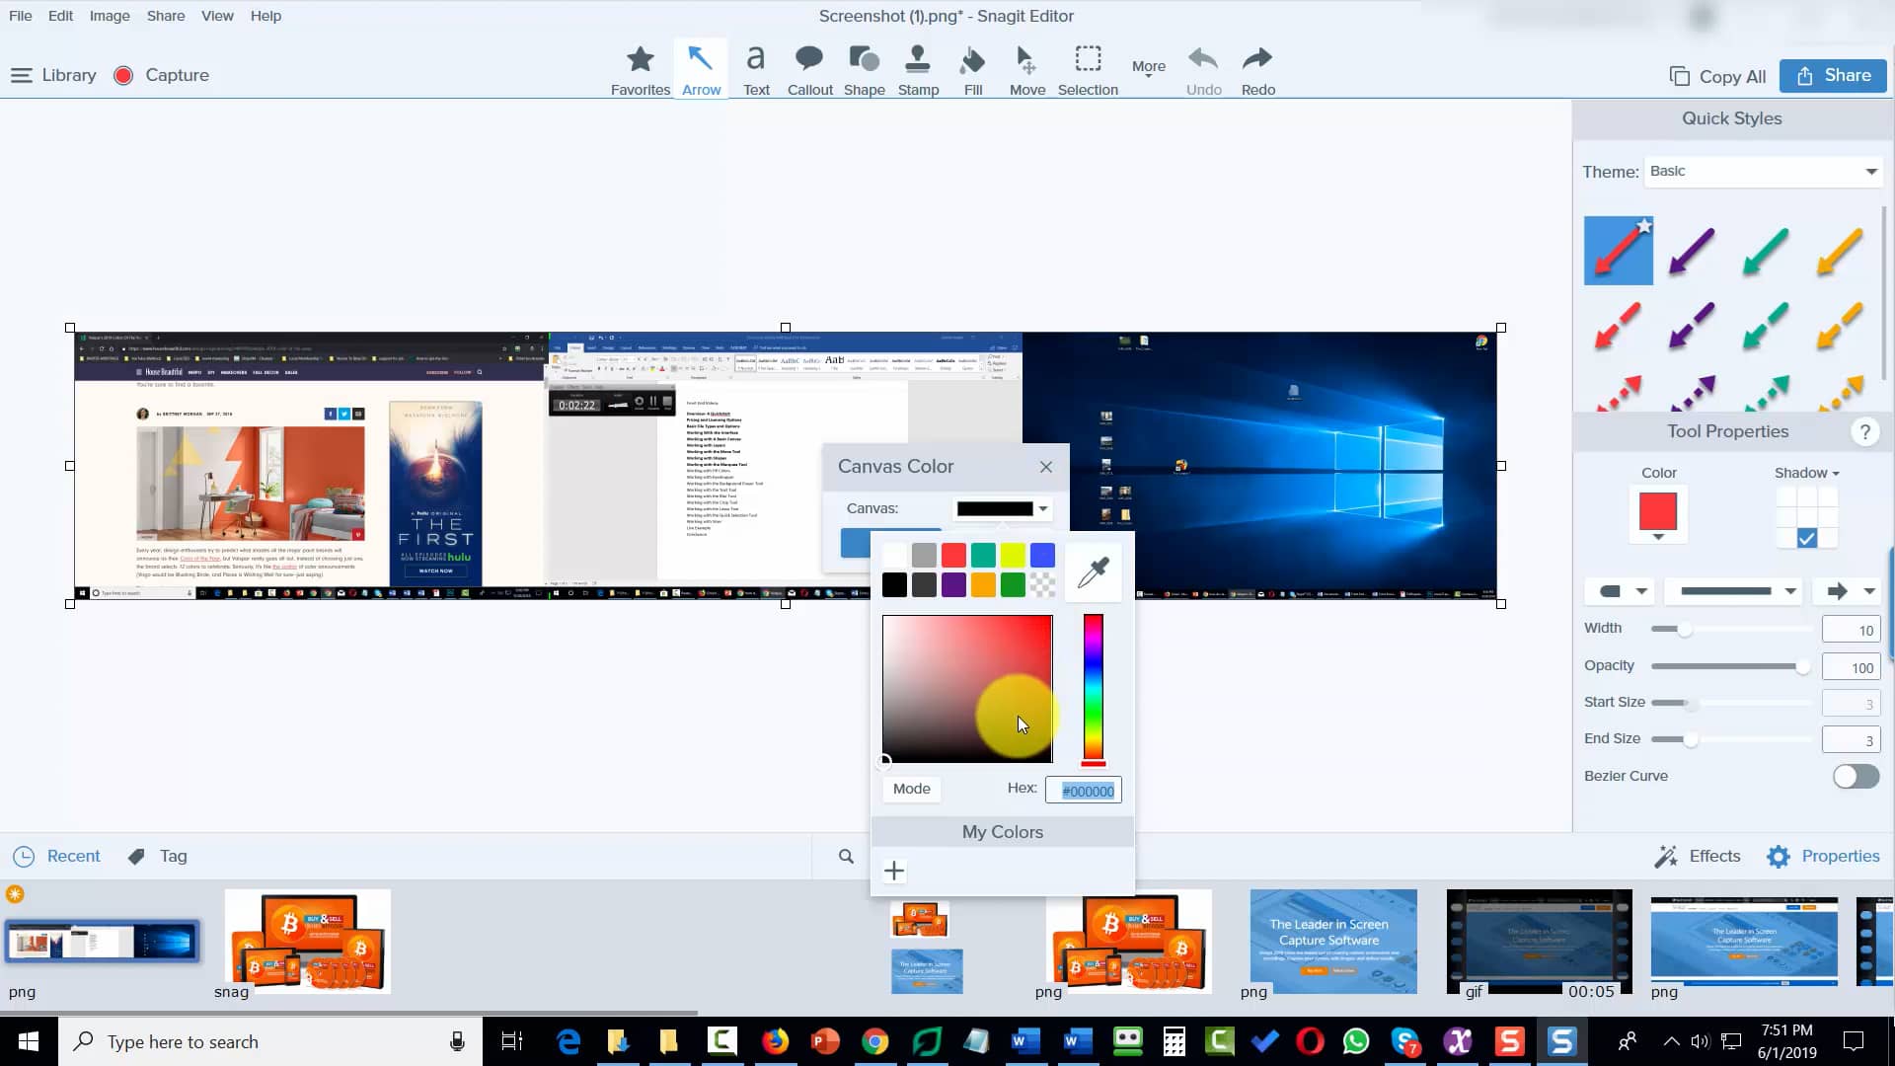This screenshot has width=1895, height=1066.
Task: Open the Canvas color dropdown
Action: (x=1043, y=508)
